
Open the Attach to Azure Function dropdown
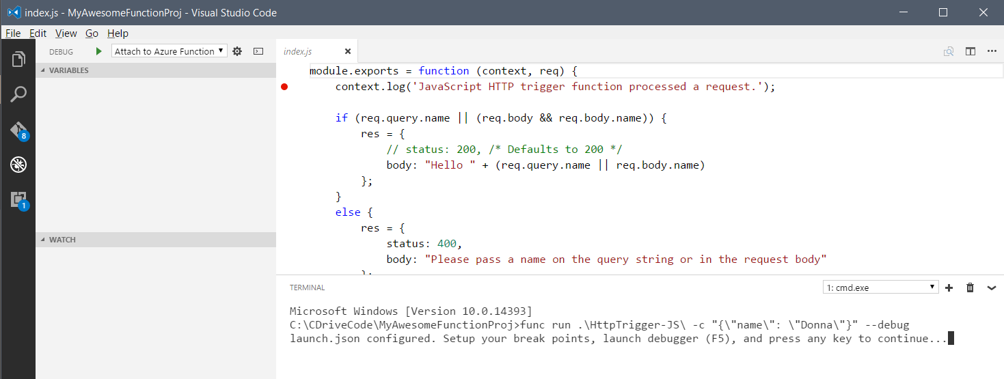(169, 51)
